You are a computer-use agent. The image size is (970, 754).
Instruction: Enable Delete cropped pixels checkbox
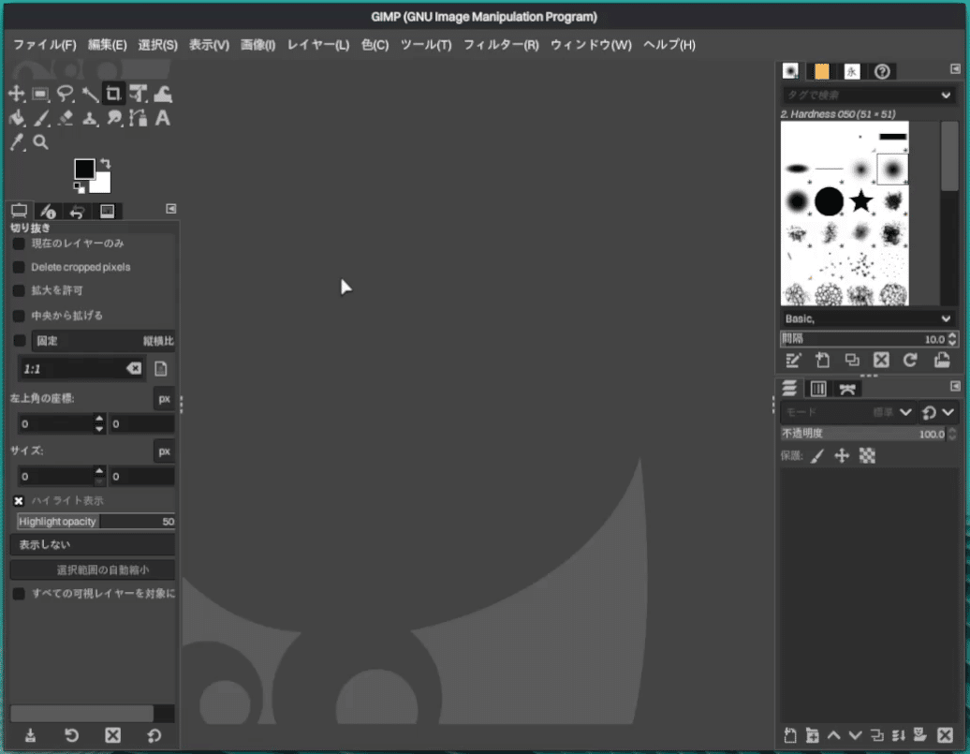coord(19,268)
